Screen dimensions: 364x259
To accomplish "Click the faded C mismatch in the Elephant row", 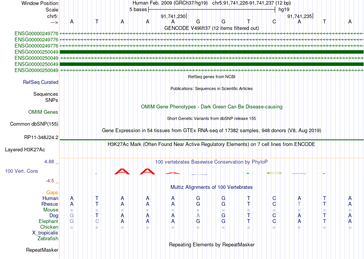I will point(97,221).
